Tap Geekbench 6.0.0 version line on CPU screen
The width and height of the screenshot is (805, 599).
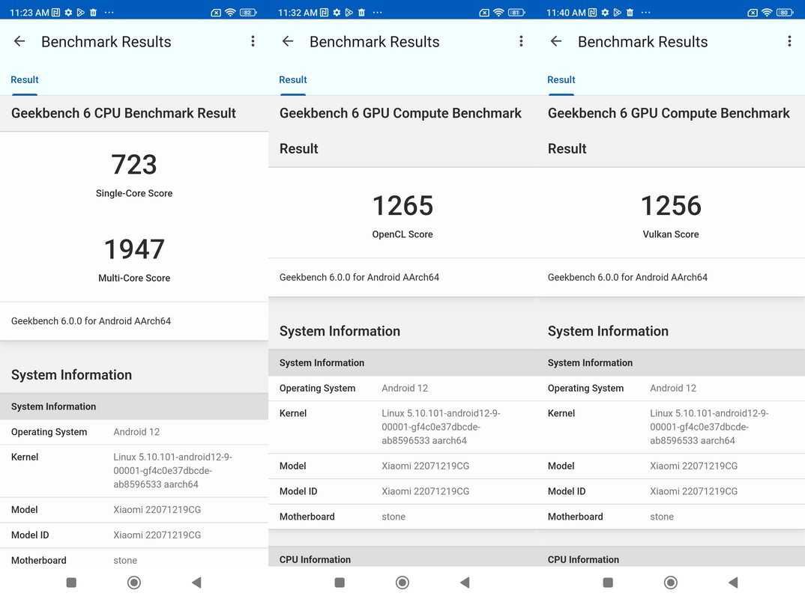pos(91,321)
